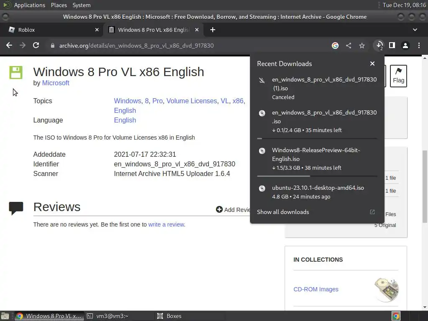Open the Volume Licenses topic link

coord(191,101)
